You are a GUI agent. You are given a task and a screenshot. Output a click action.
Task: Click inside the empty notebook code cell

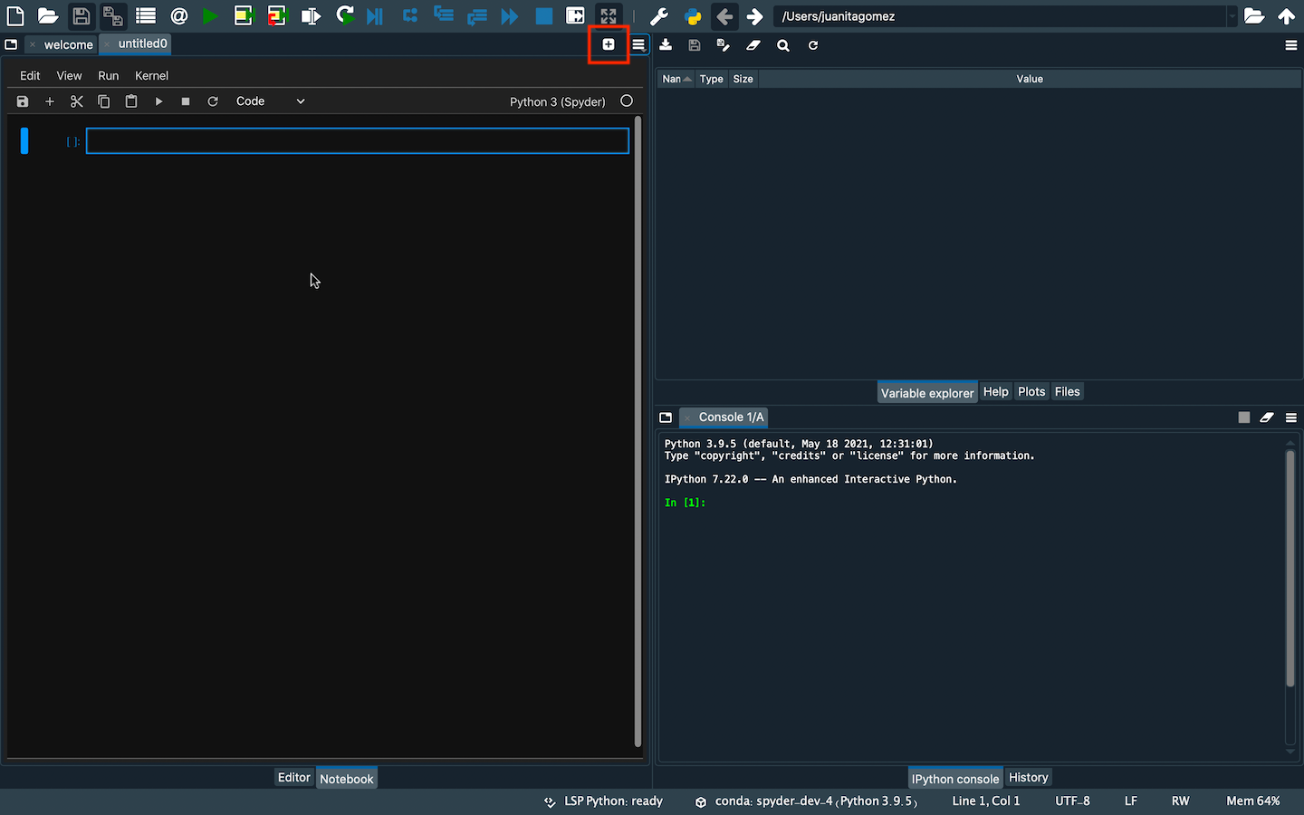tap(358, 141)
